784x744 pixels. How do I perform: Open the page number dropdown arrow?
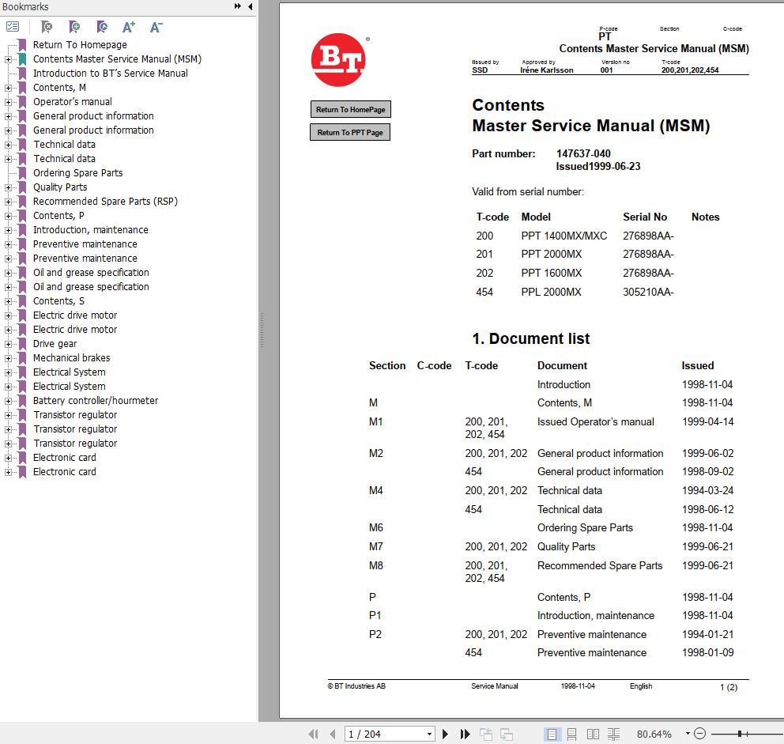[x=429, y=734]
